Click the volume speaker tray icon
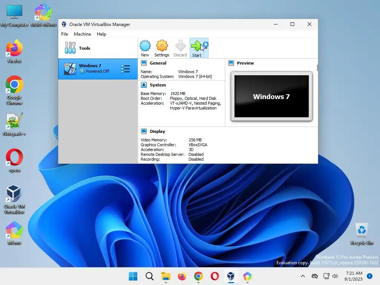Screen dimensions: 380x285 pyautogui.click(x=335, y=276)
